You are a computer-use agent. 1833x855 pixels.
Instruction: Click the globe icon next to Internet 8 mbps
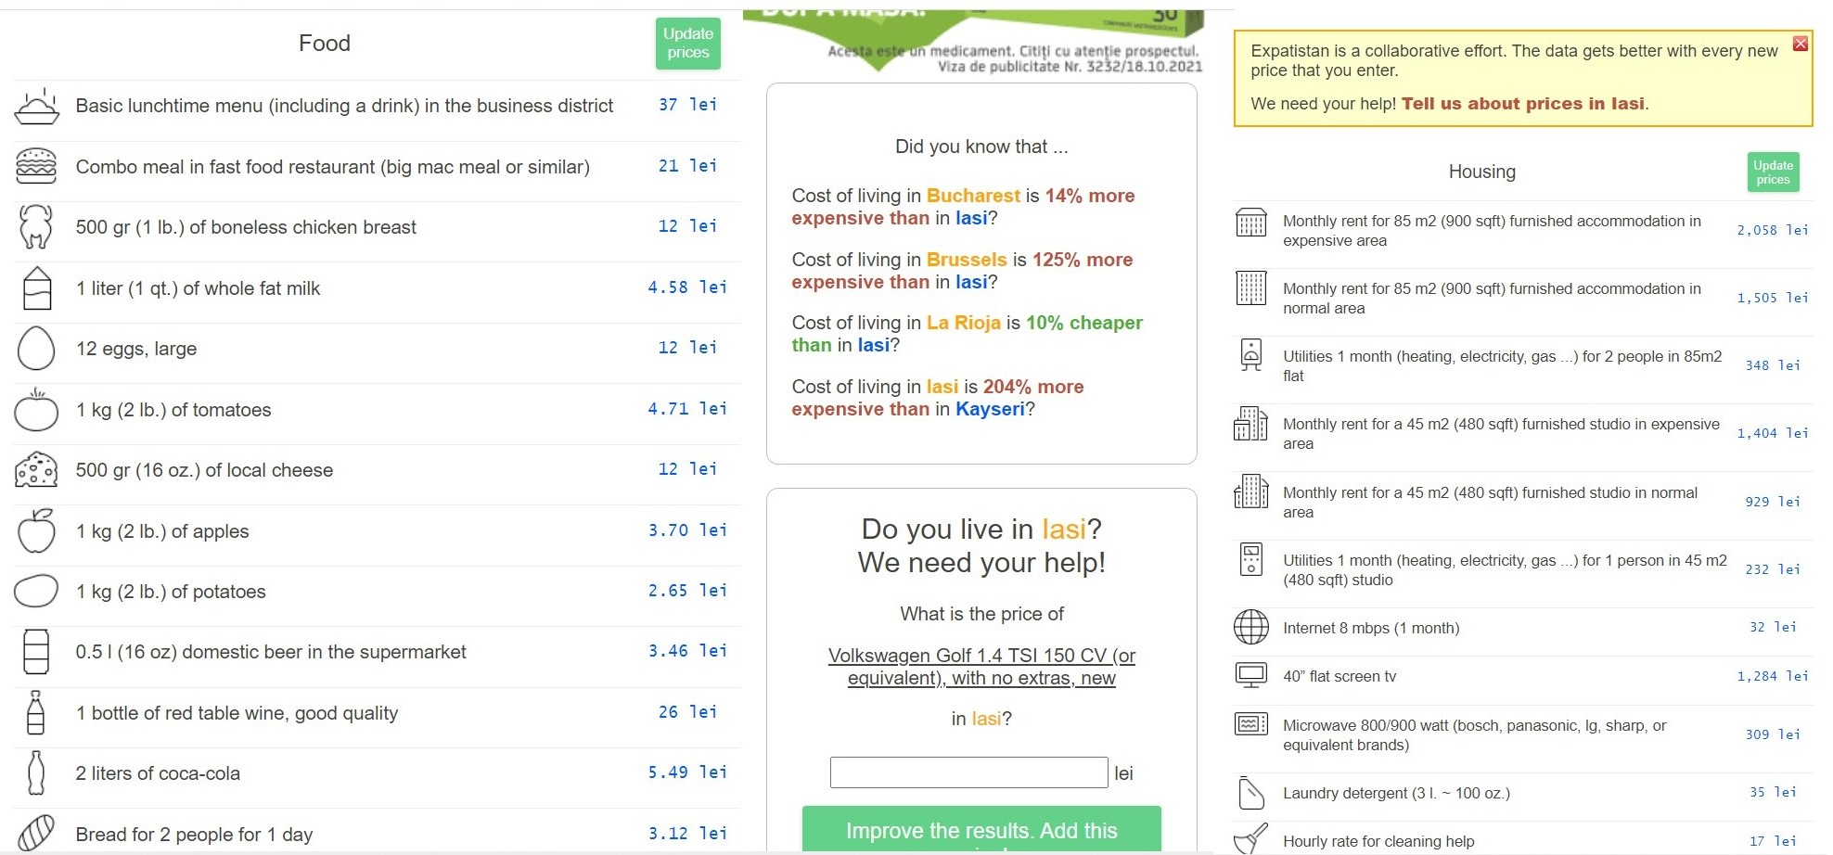click(x=1250, y=628)
